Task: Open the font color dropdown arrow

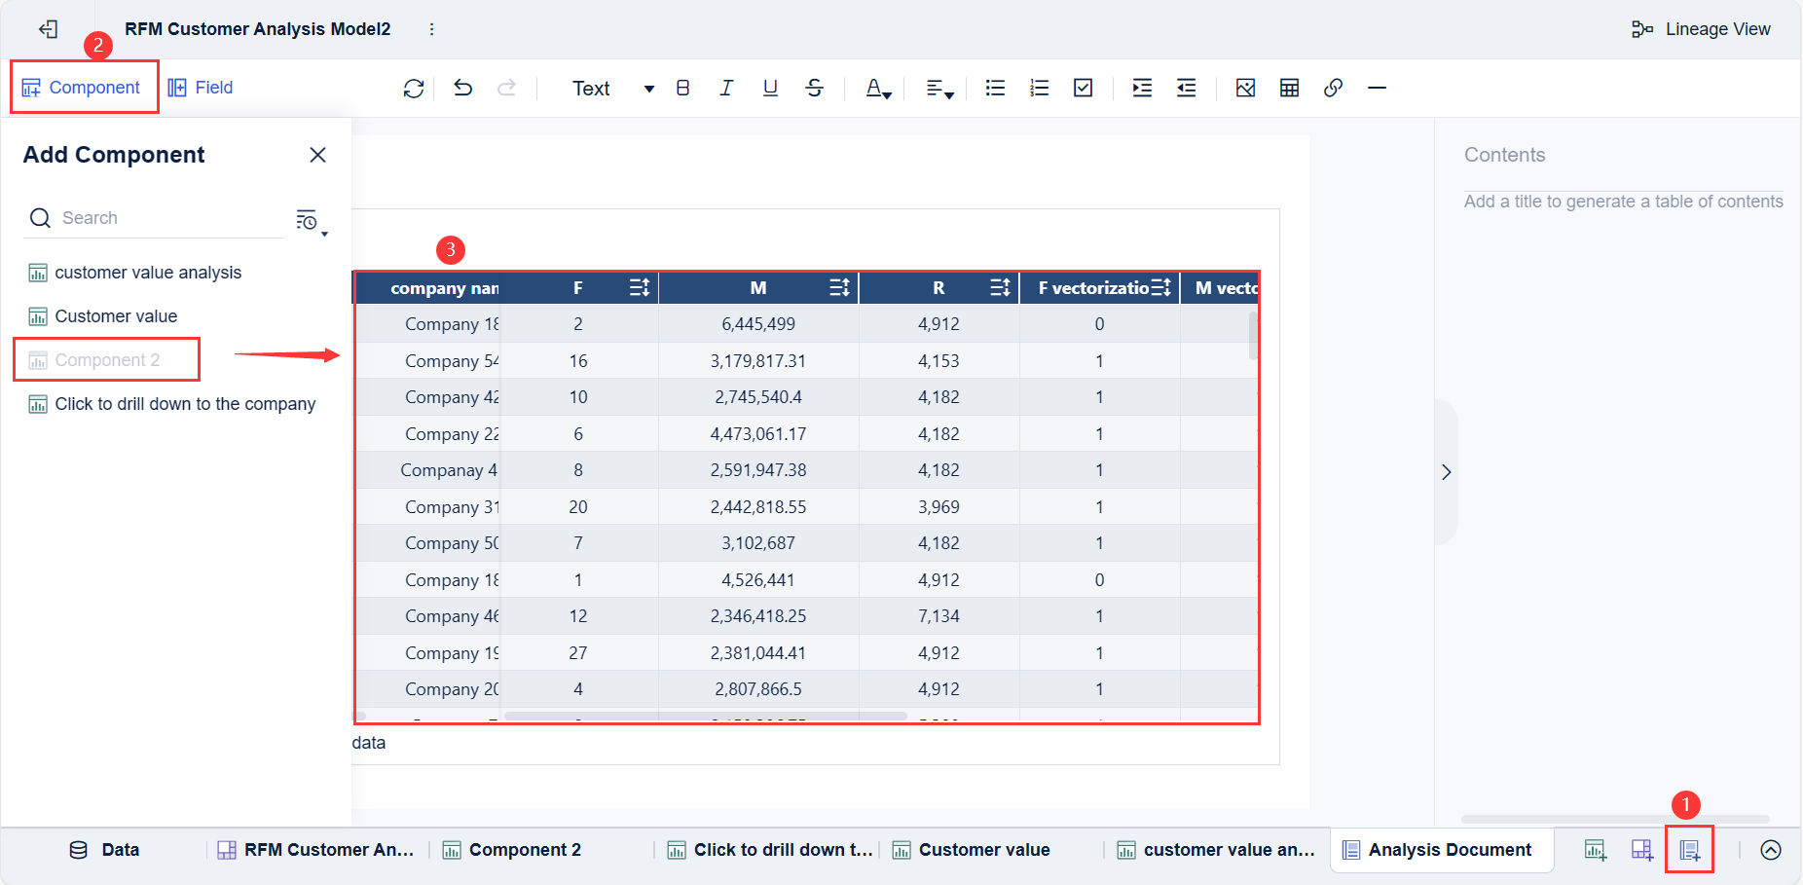Action: click(x=887, y=93)
